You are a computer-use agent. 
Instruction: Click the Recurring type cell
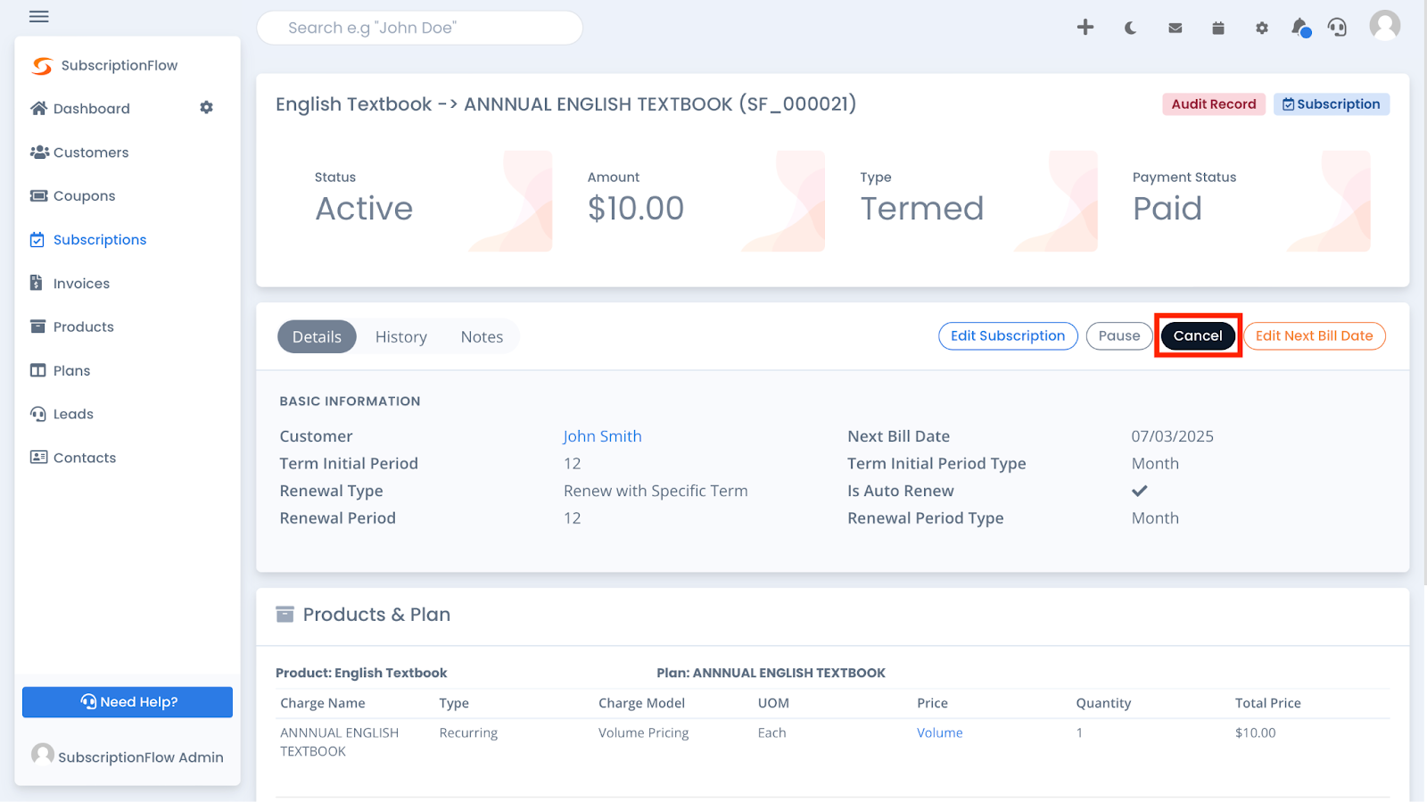tap(468, 733)
